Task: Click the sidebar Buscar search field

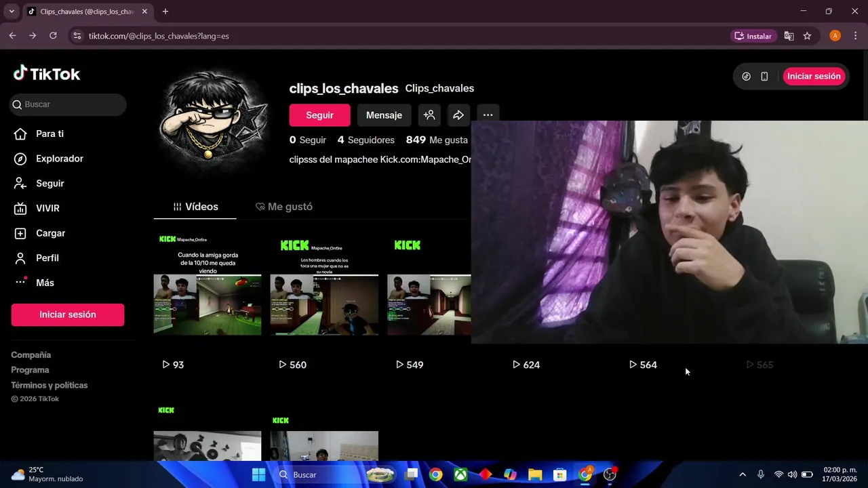Action: pos(68,104)
